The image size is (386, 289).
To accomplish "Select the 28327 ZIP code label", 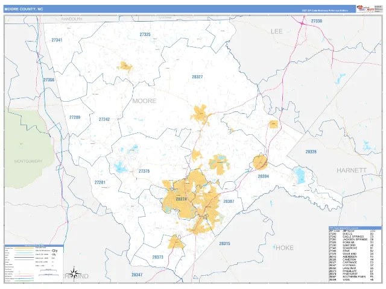I will click(197, 77).
